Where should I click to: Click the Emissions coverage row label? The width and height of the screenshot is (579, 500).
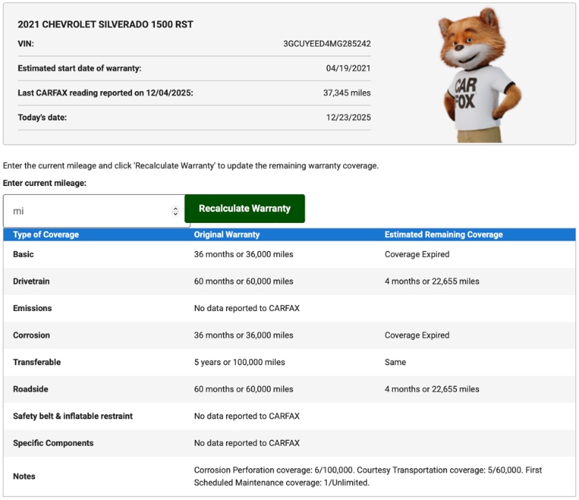click(x=33, y=308)
